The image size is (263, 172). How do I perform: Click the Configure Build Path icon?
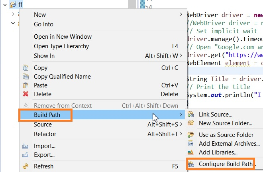point(190,164)
